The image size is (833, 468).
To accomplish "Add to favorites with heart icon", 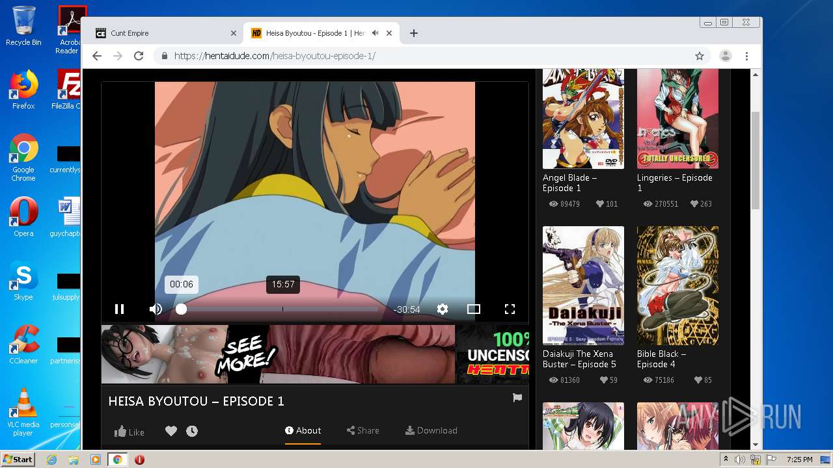I will pyautogui.click(x=171, y=431).
